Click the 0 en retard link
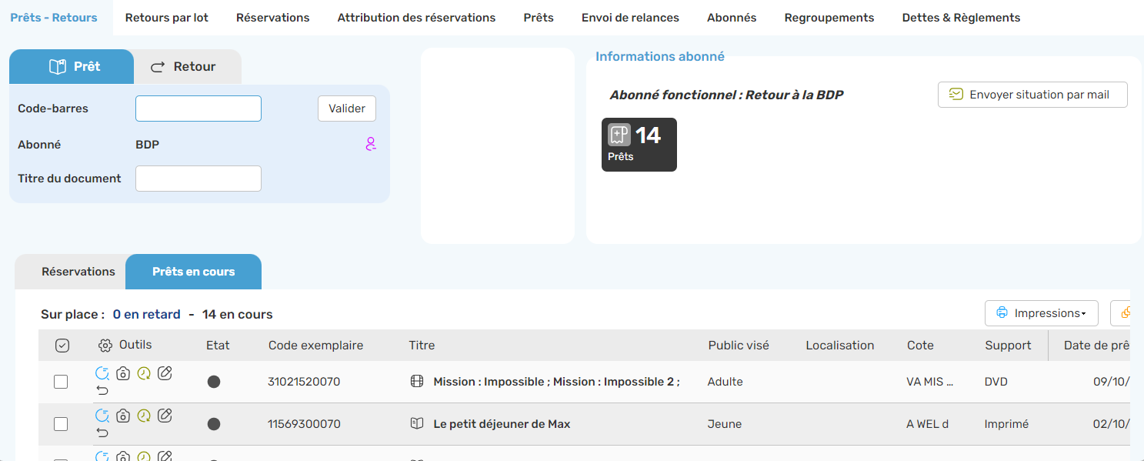The width and height of the screenshot is (1144, 461). (147, 314)
